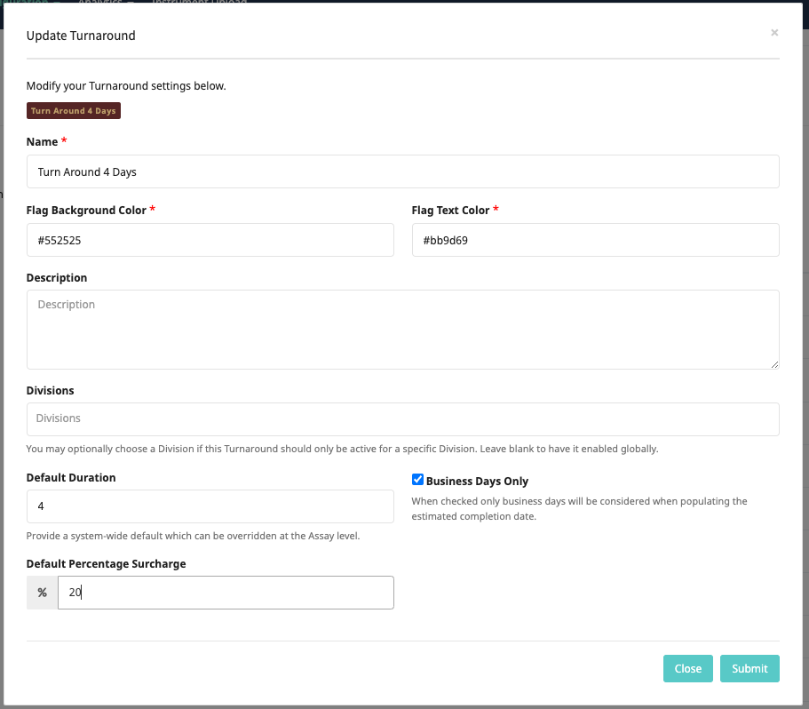Grab the Description textarea resize handle

click(x=774, y=364)
